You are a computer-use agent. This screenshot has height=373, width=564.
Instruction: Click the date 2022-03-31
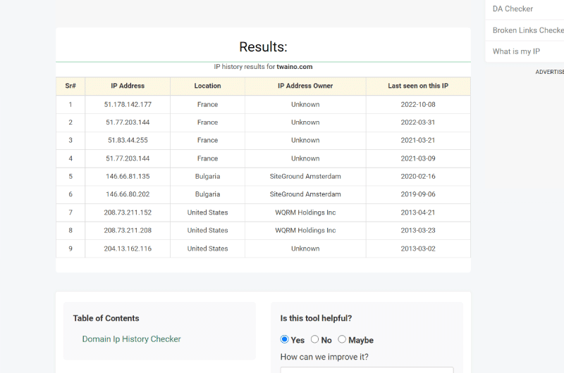tap(418, 122)
